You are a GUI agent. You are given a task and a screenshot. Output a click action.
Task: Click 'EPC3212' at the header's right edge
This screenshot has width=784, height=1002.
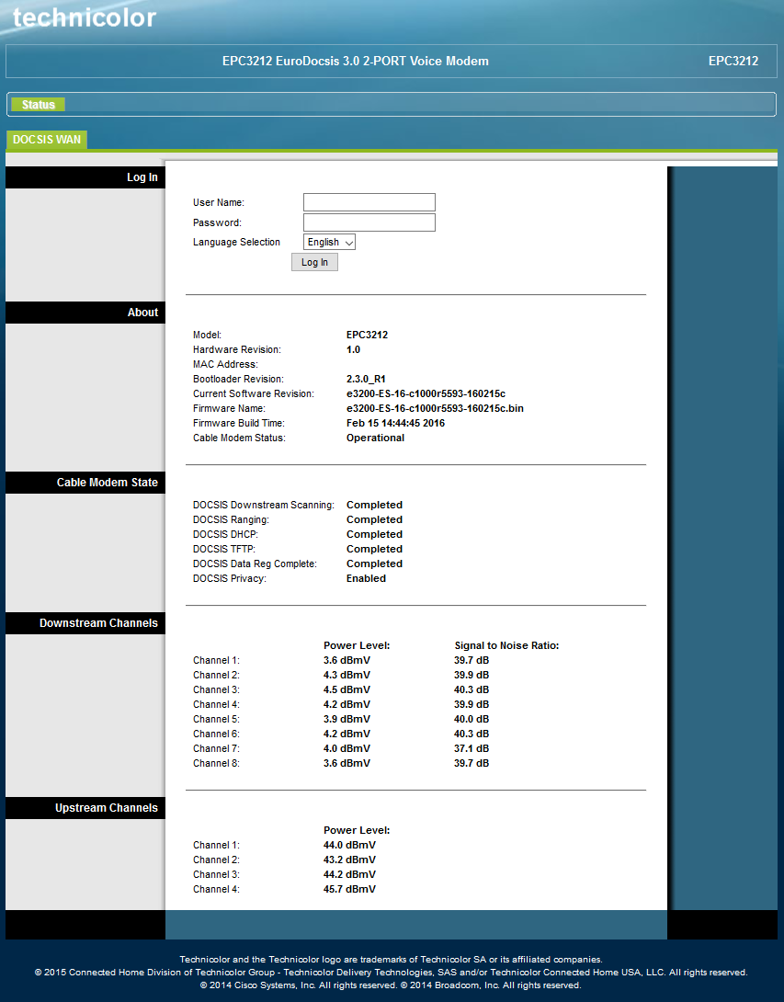(x=733, y=62)
